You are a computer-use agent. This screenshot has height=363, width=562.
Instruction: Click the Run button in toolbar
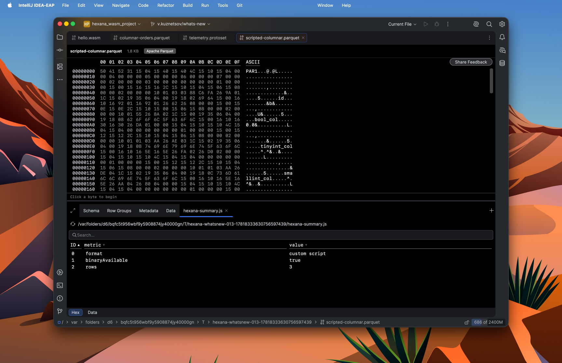pyautogui.click(x=426, y=24)
